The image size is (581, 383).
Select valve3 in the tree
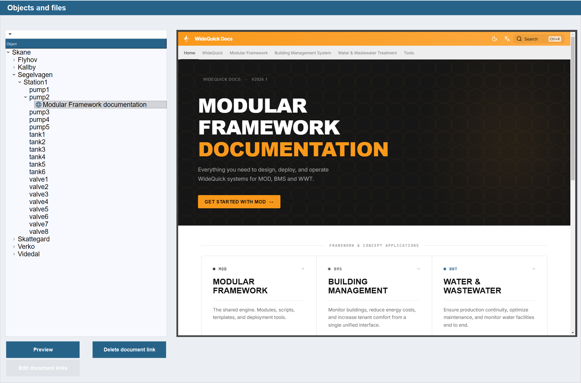(39, 194)
